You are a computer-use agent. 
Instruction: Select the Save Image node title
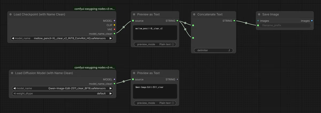coord(270,14)
